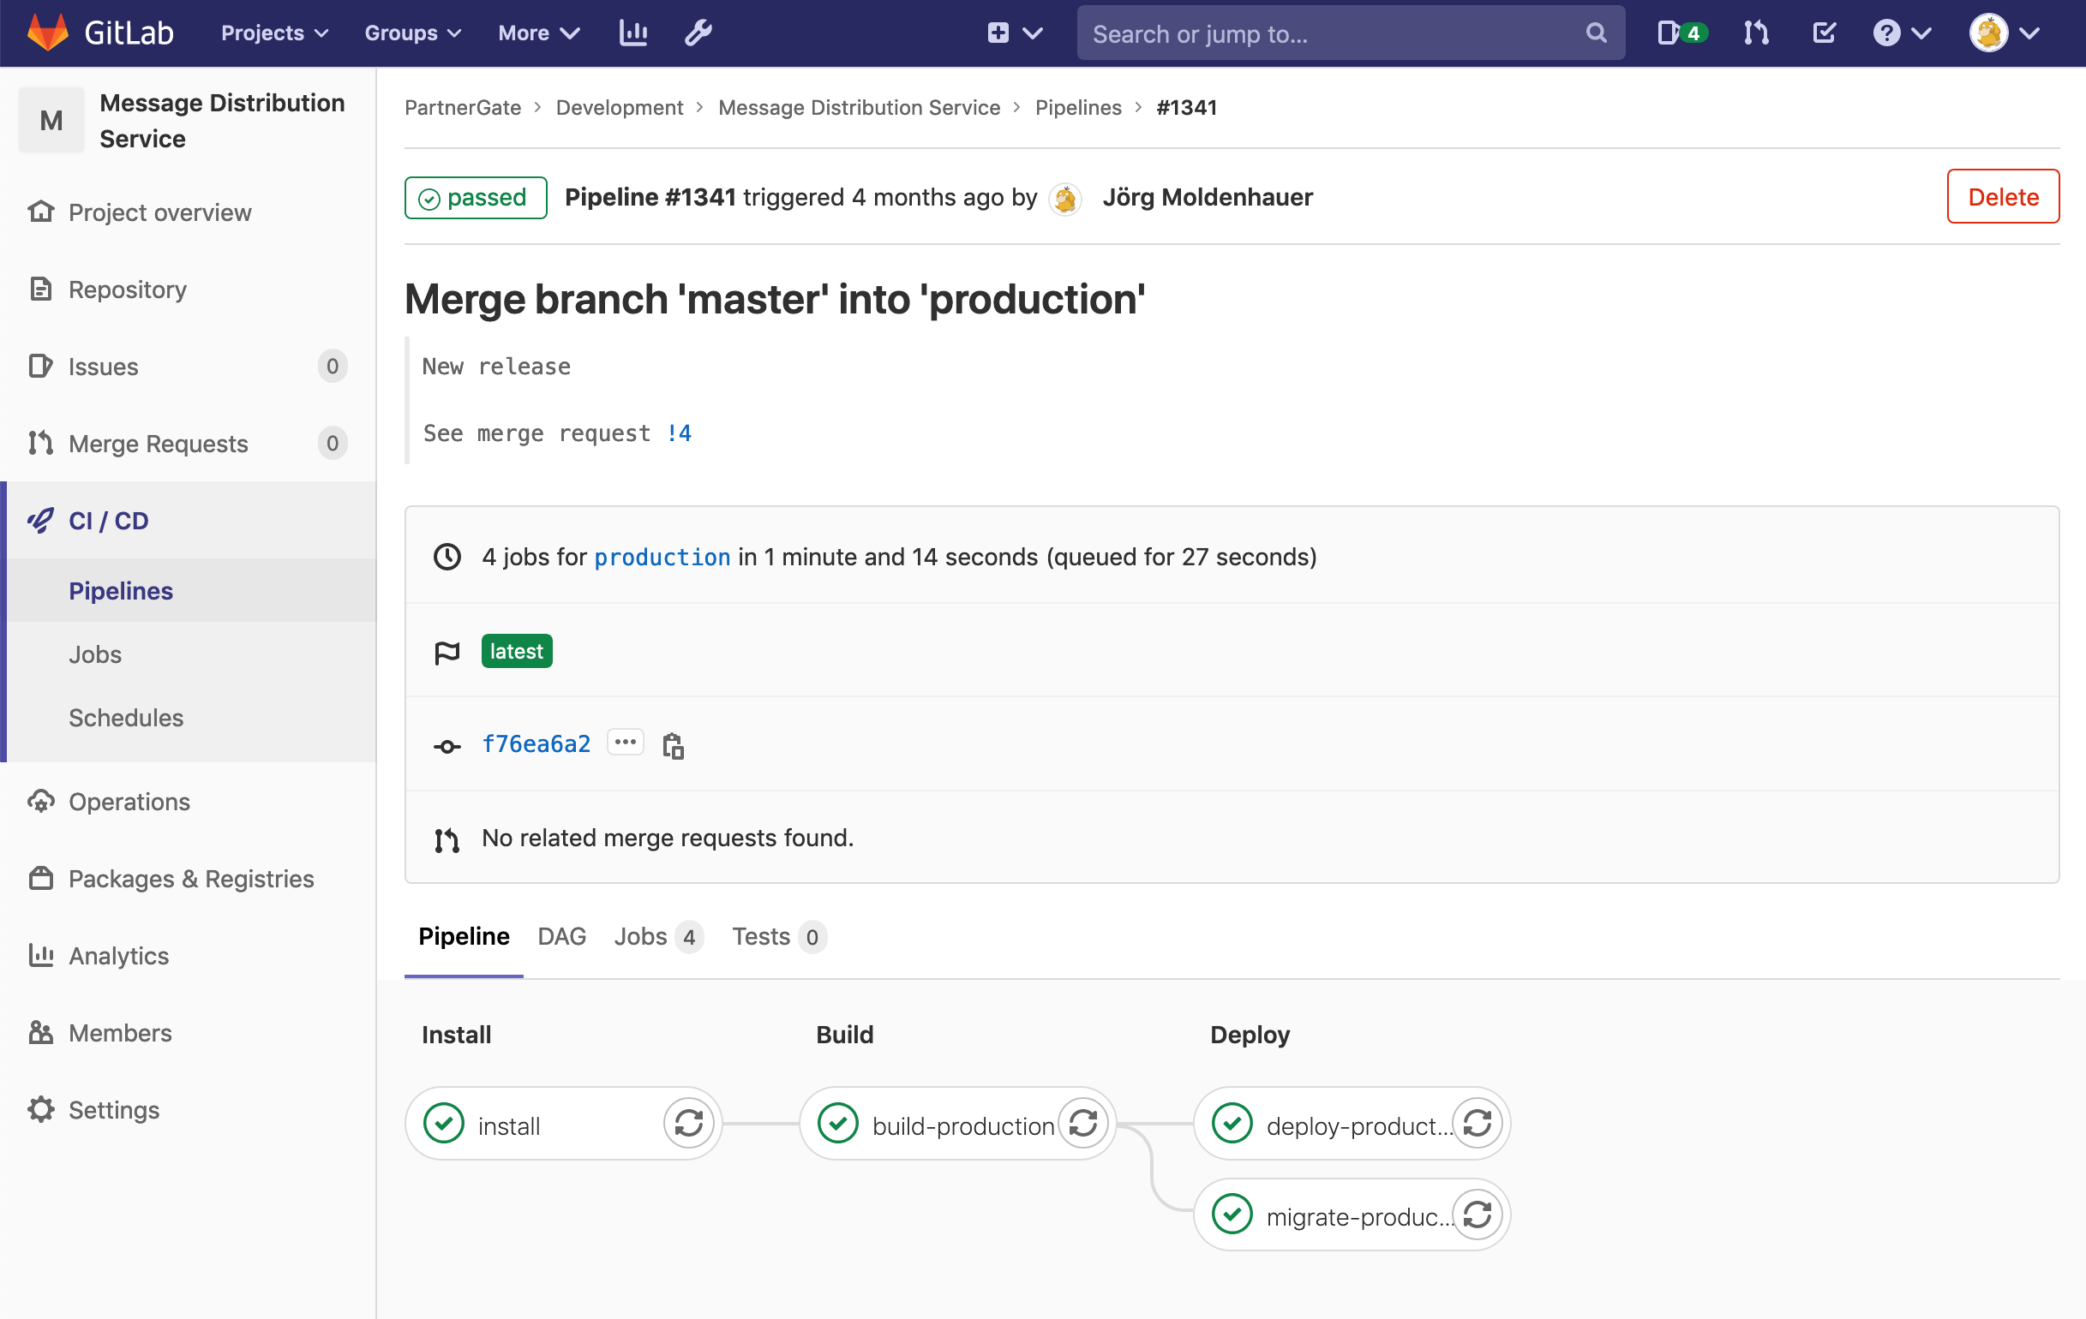Click the latest badge

[x=516, y=651]
